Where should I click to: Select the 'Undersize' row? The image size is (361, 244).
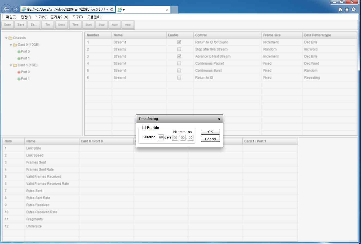pos(150,226)
